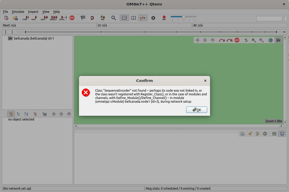Toggle event log recording with REC button
The height and width of the screenshot is (192, 289).
tap(103, 18)
